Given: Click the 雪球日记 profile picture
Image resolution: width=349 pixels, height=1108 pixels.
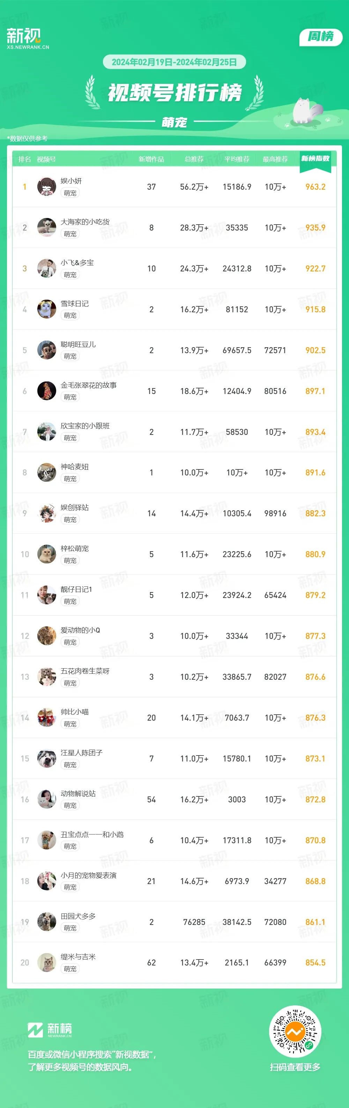Looking at the screenshot, I should pos(47,309).
